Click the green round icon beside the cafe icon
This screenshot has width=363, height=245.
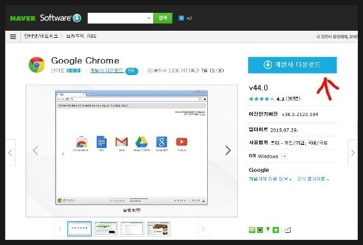tap(260, 230)
